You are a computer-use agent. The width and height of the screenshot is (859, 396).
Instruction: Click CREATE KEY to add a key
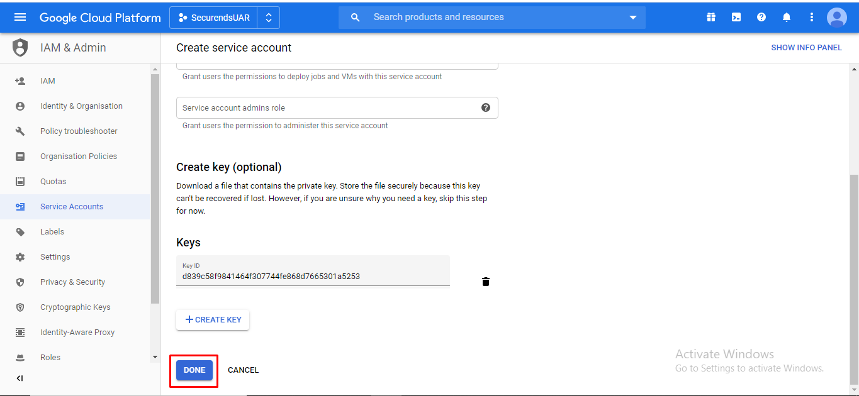(x=212, y=319)
